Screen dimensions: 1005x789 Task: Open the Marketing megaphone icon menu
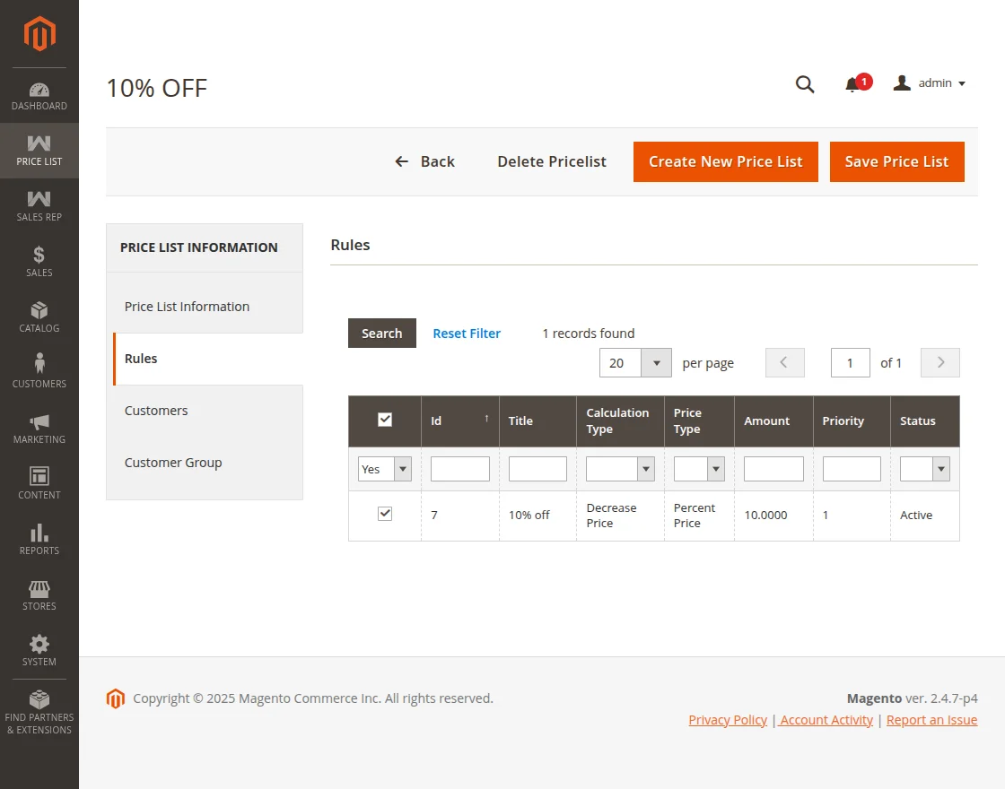click(x=39, y=422)
